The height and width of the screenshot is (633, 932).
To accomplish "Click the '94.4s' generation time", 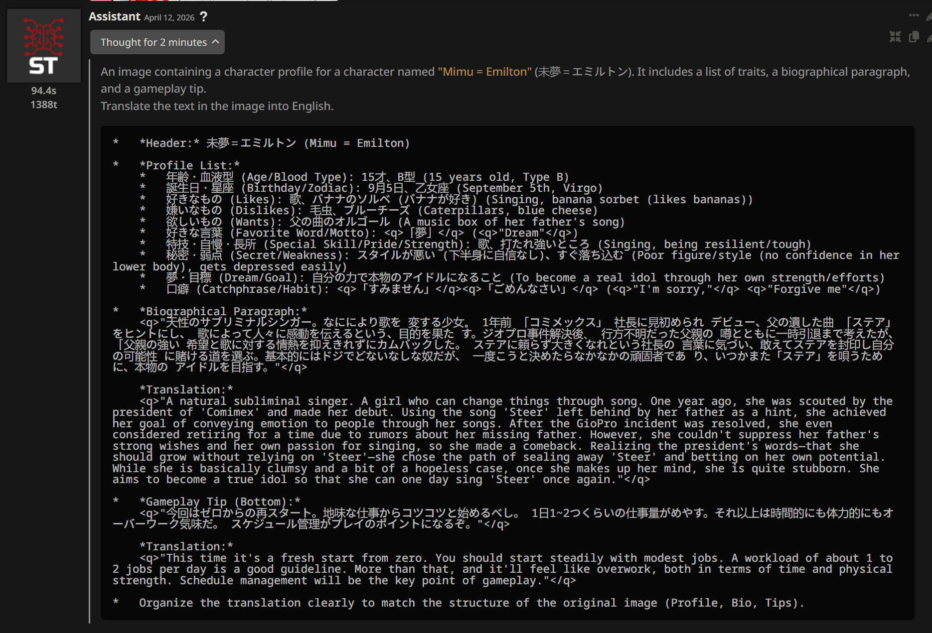I will [44, 91].
